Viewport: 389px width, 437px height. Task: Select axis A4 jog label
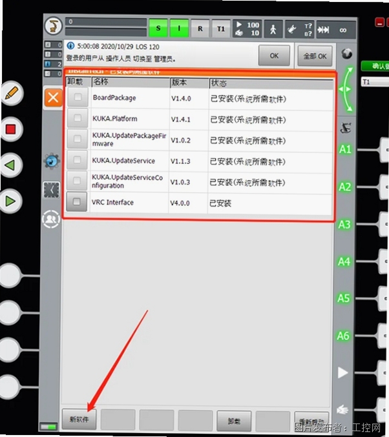[x=344, y=261]
